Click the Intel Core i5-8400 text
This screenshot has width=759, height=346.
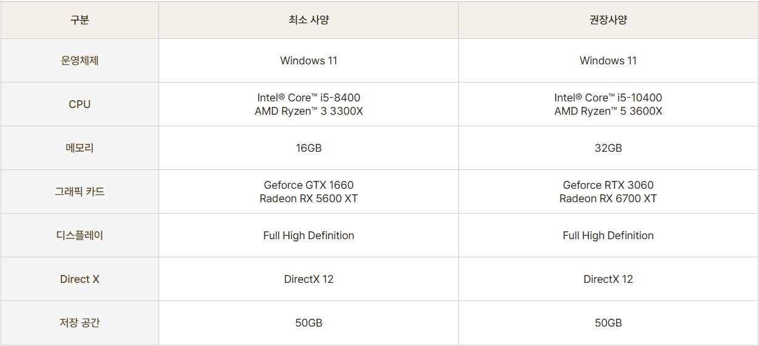pyautogui.click(x=308, y=98)
